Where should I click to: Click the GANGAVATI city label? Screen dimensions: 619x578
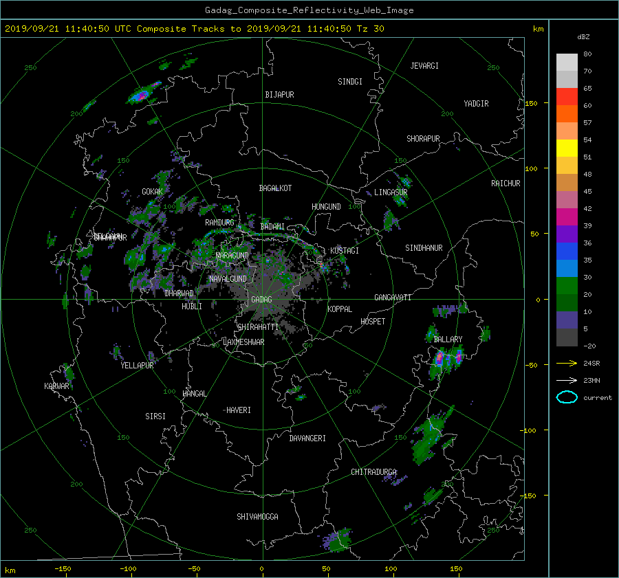[x=393, y=298]
